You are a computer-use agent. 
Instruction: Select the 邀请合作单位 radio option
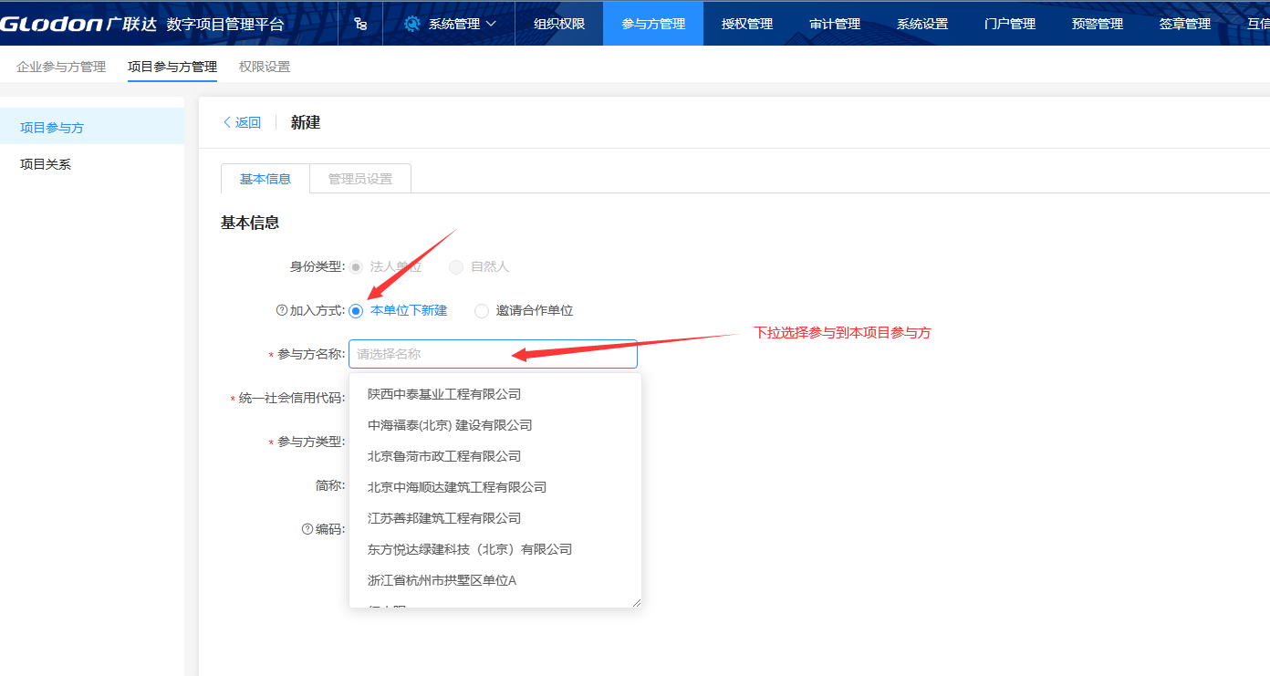(x=482, y=311)
